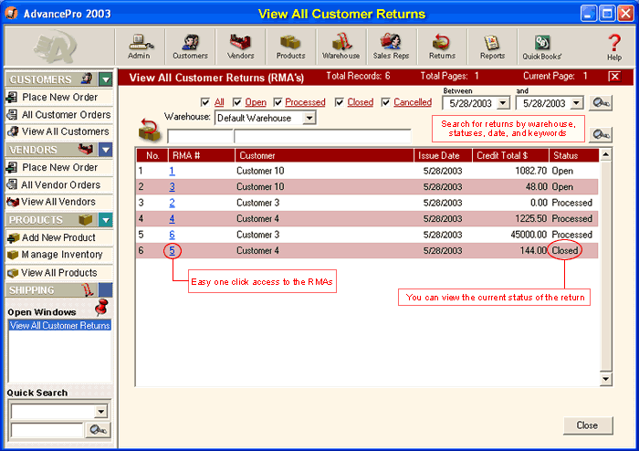Toggle the Cancelled status checkbox

point(385,102)
